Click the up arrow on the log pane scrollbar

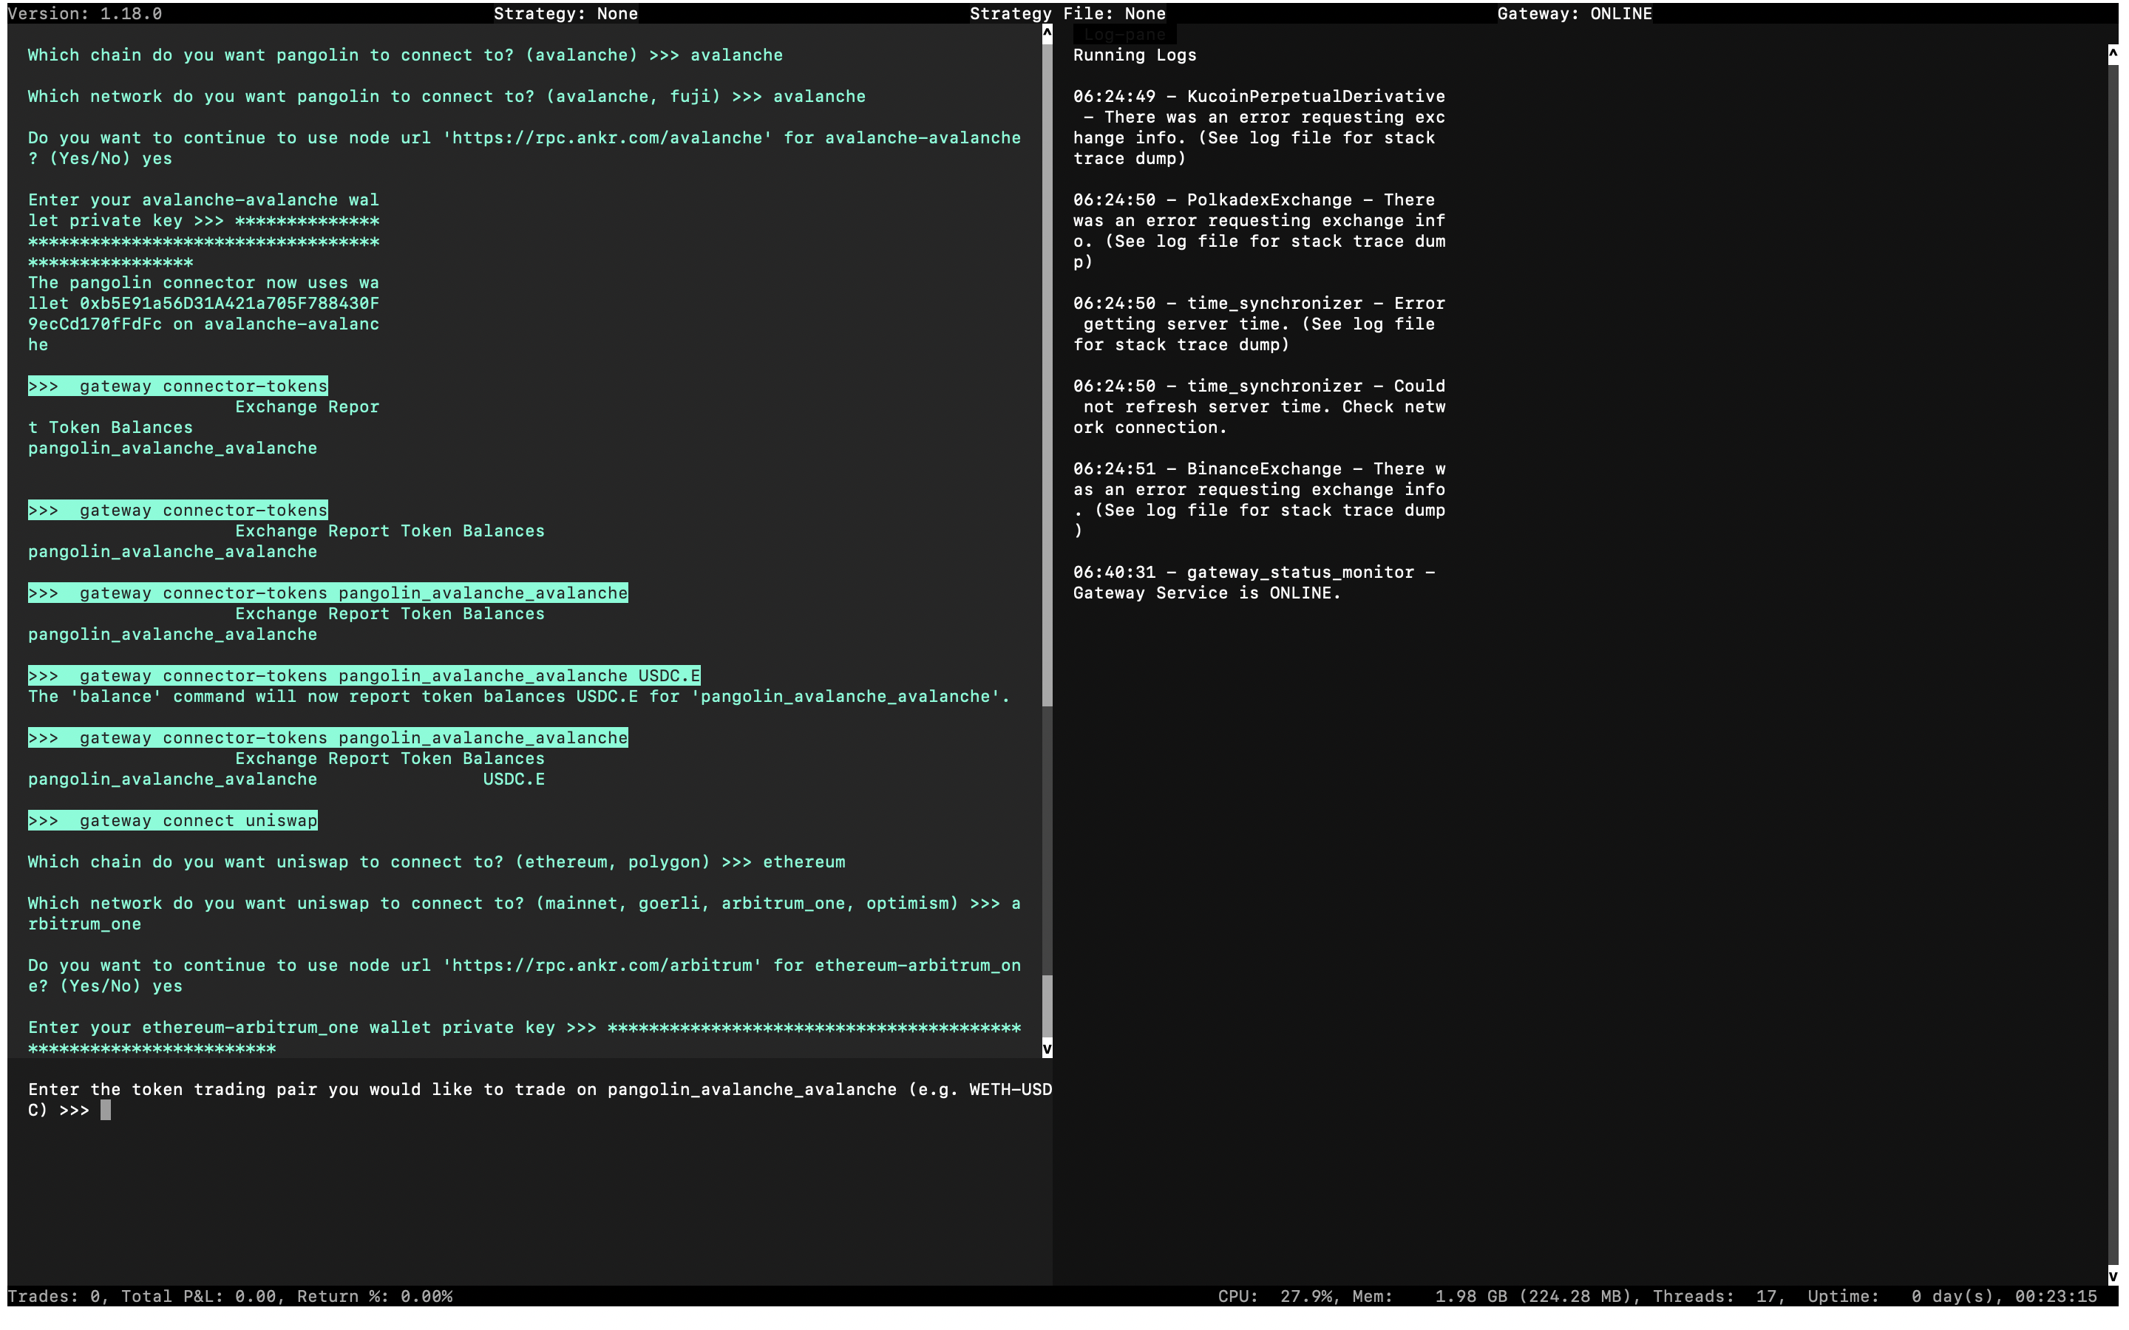(2113, 52)
